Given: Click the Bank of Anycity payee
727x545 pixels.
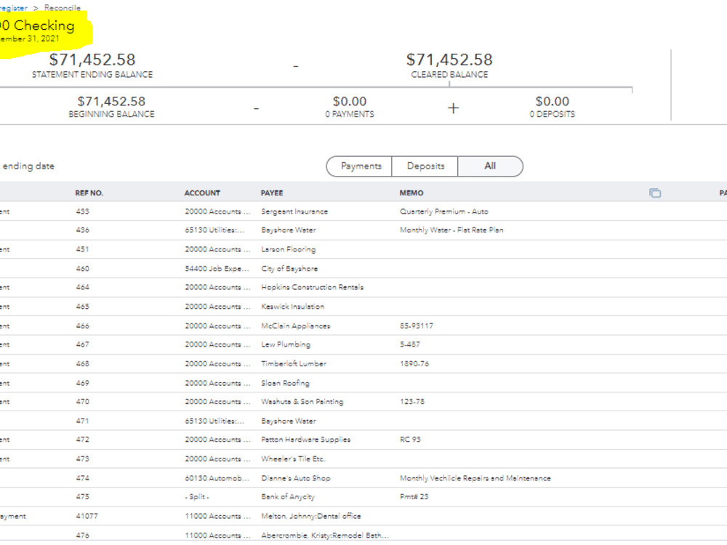Looking at the screenshot, I should (287, 497).
